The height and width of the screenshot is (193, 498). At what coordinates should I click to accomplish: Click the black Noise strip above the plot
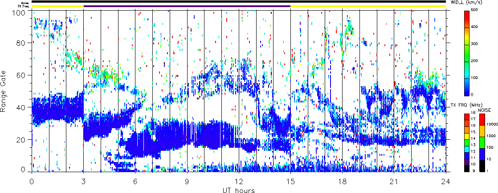239,2
